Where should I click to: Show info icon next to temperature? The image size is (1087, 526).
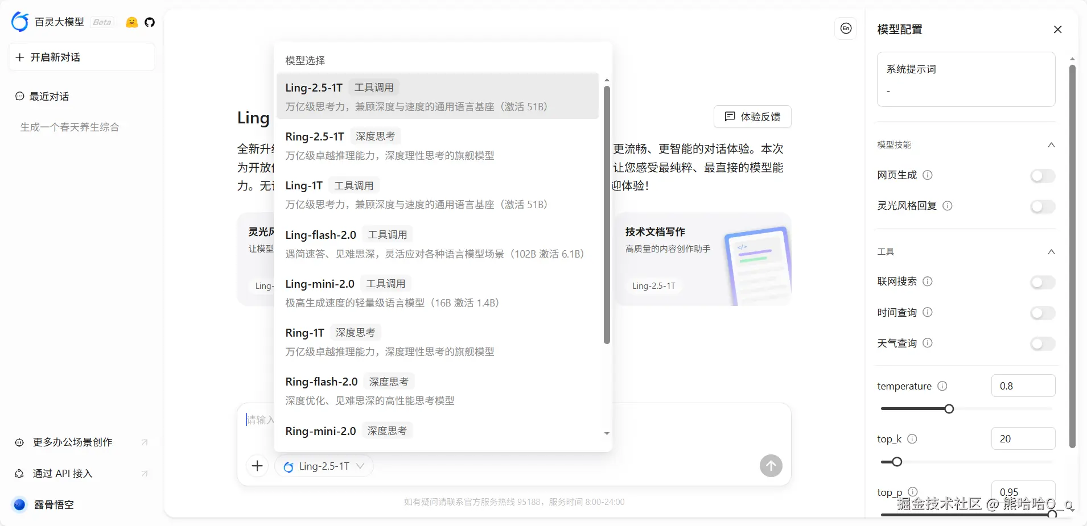tap(942, 386)
